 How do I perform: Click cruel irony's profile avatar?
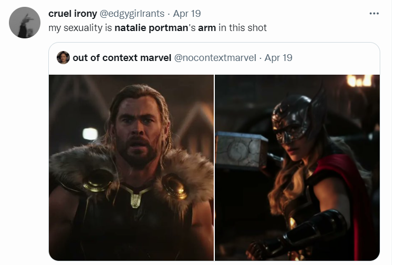click(25, 23)
